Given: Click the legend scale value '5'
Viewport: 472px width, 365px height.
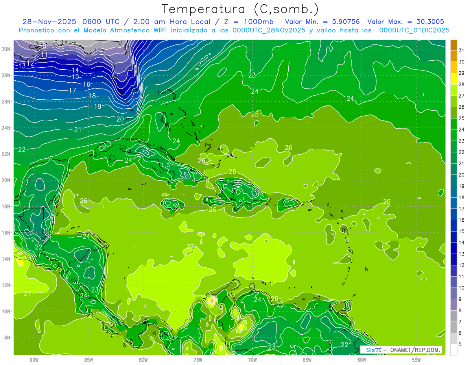Looking at the screenshot, I should 461,345.
